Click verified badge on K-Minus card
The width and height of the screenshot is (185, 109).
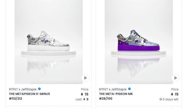tap(39, 89)
